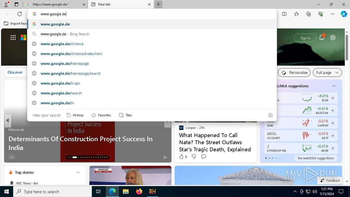This screenshot has height=197, width=350.
Task: Filter search by Tabs
Action: pos(126,115)
